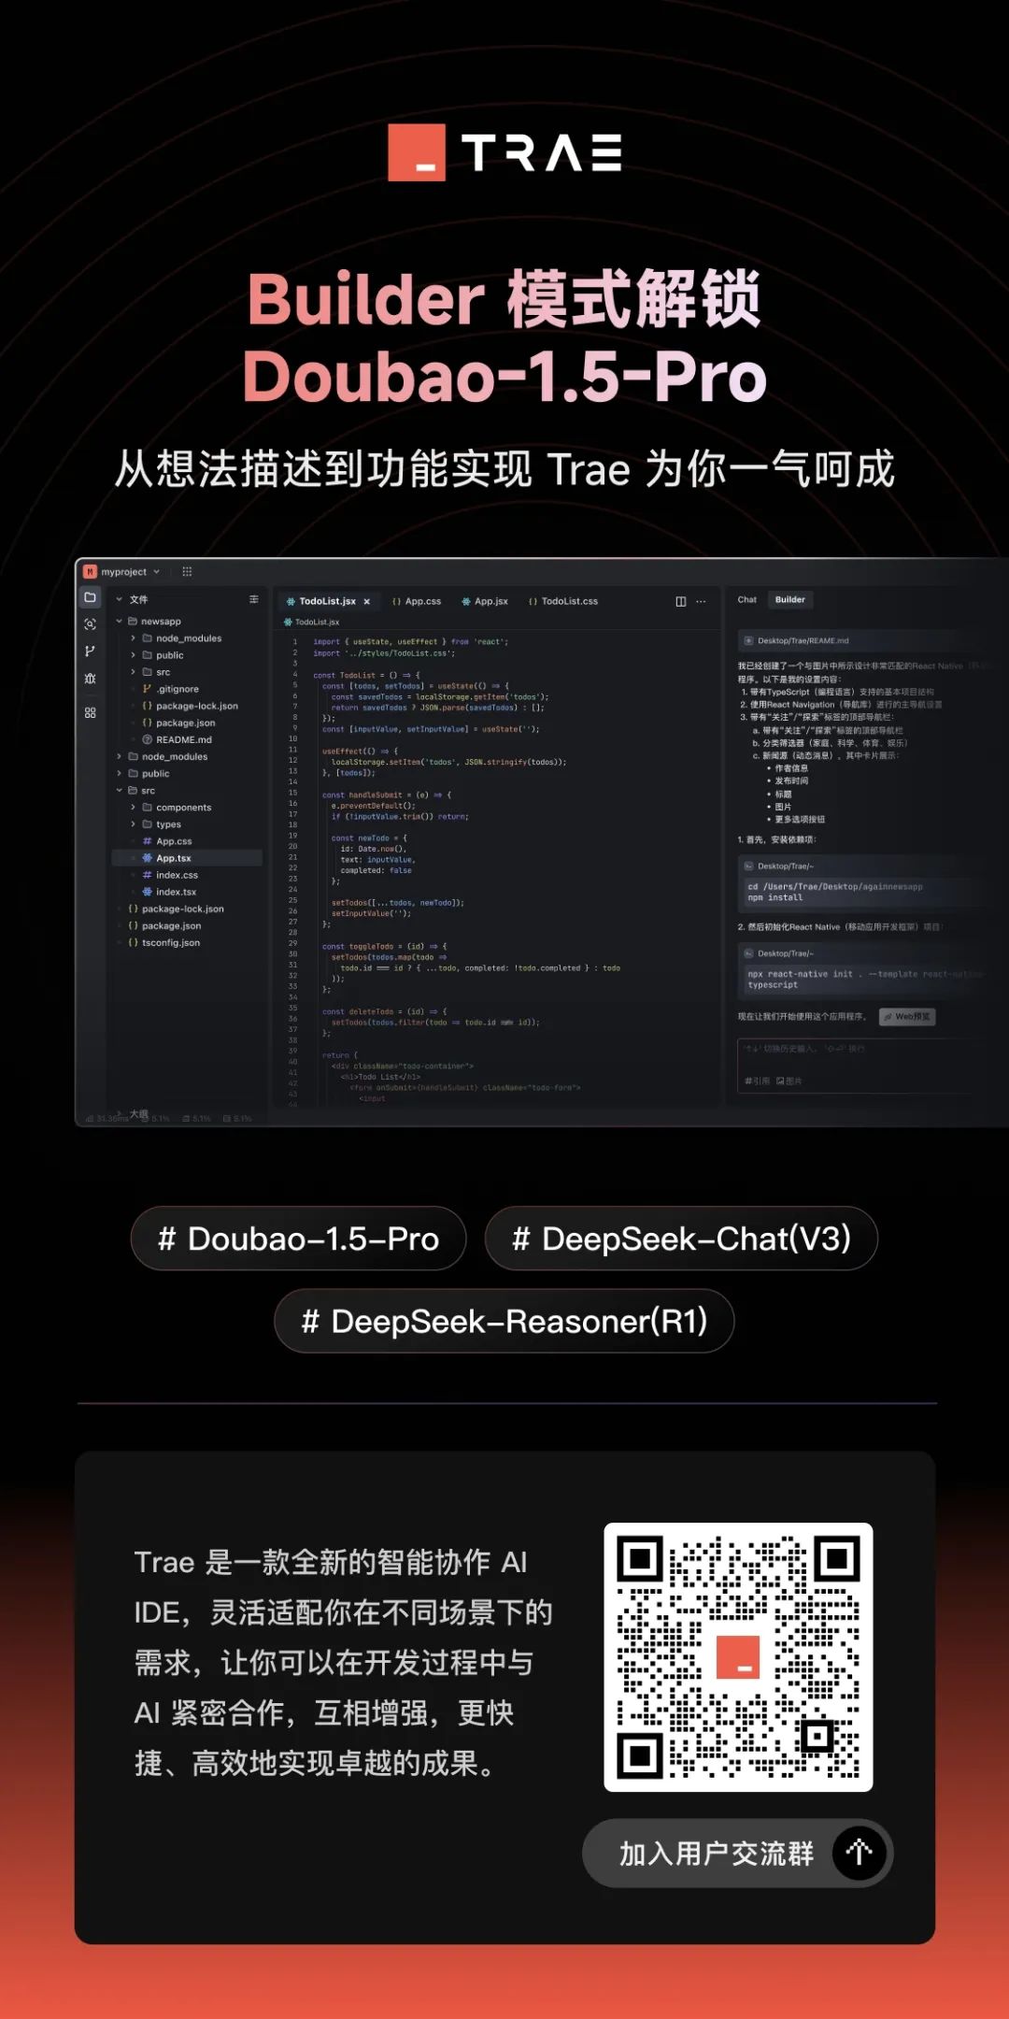Open the extensions four-squares icon
This screenshot has height=2019, width=1009.
pyautogui.click(x=91, y=712)
